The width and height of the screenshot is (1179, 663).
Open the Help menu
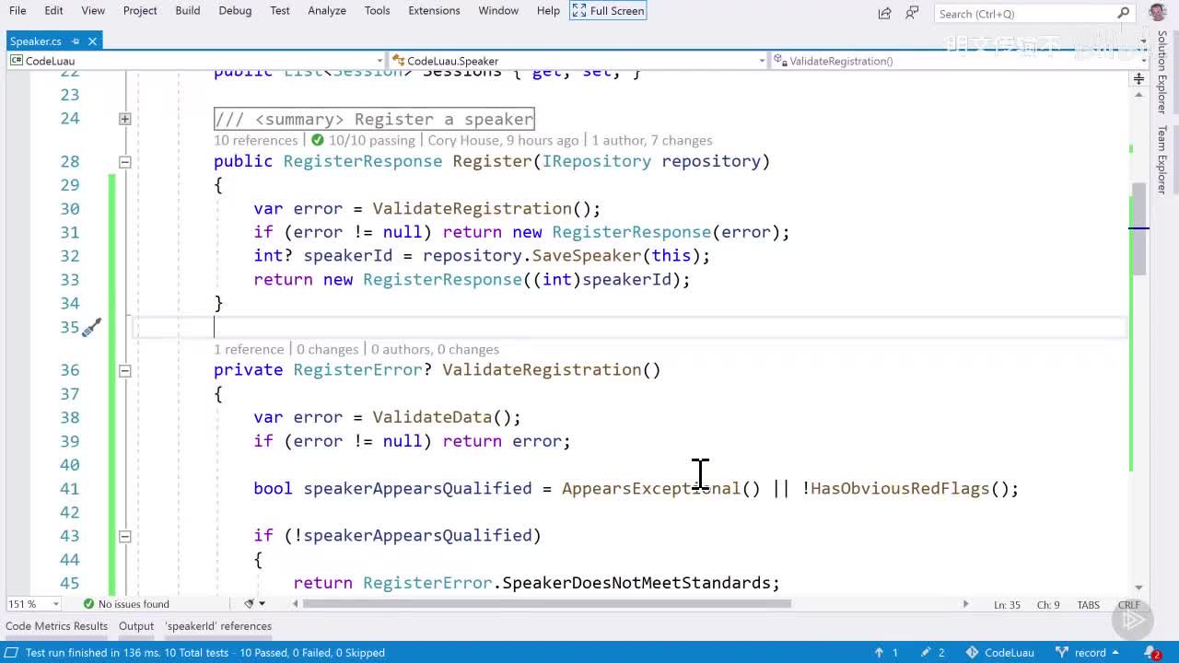[548, 10]
